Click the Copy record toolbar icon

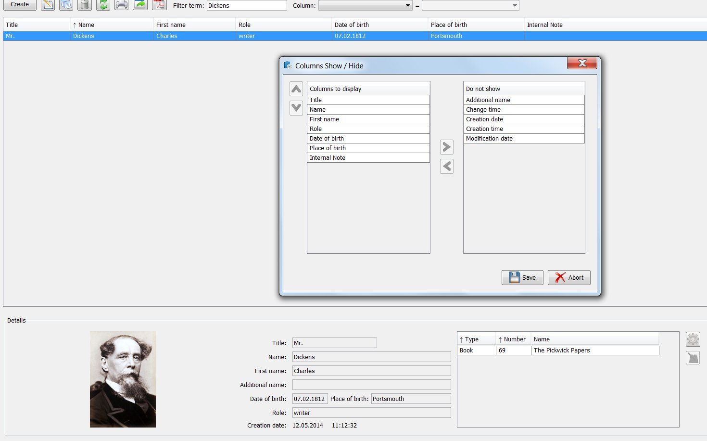66,5
